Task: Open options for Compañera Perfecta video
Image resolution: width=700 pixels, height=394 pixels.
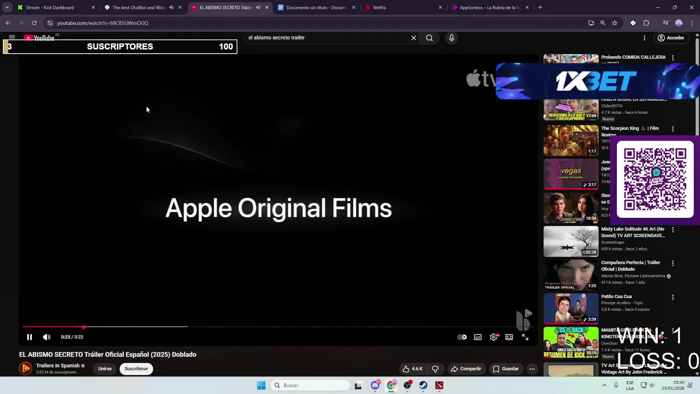Action: pos(673,263)
